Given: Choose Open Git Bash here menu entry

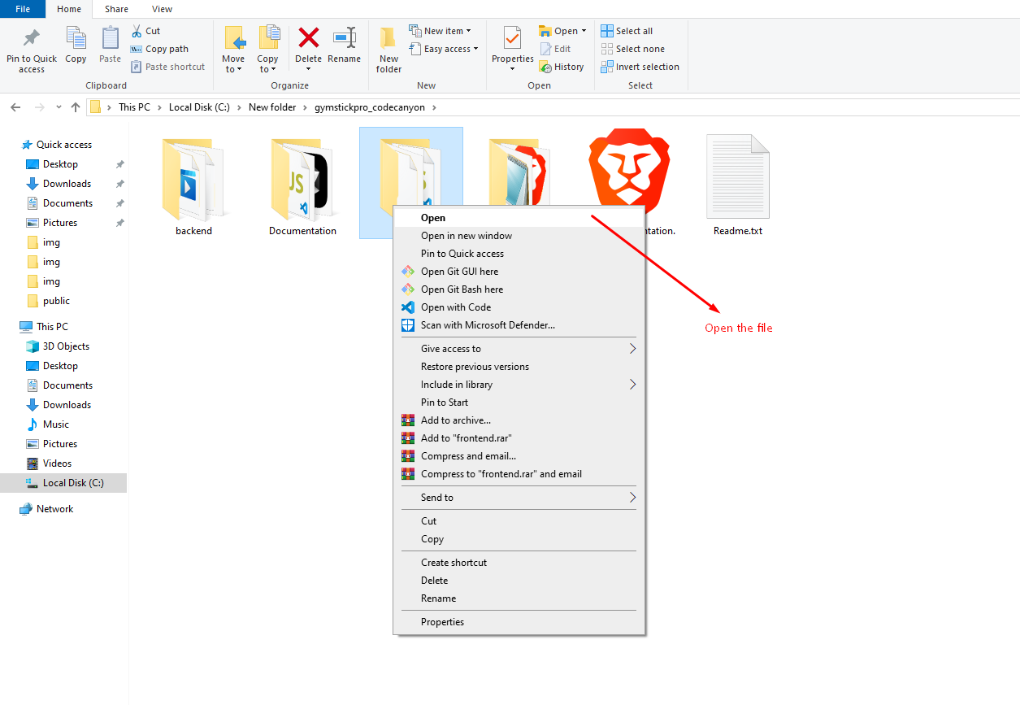Looking at the screenshot, I should (462, 289).
